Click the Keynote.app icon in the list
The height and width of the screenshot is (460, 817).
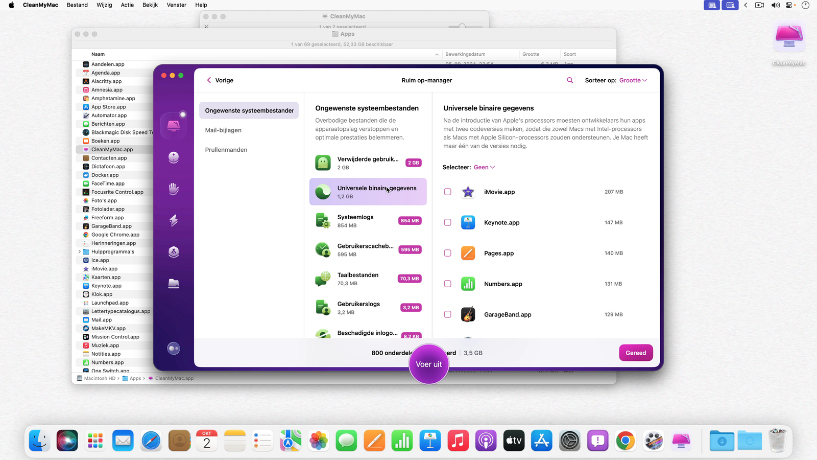tap(468, 223)
